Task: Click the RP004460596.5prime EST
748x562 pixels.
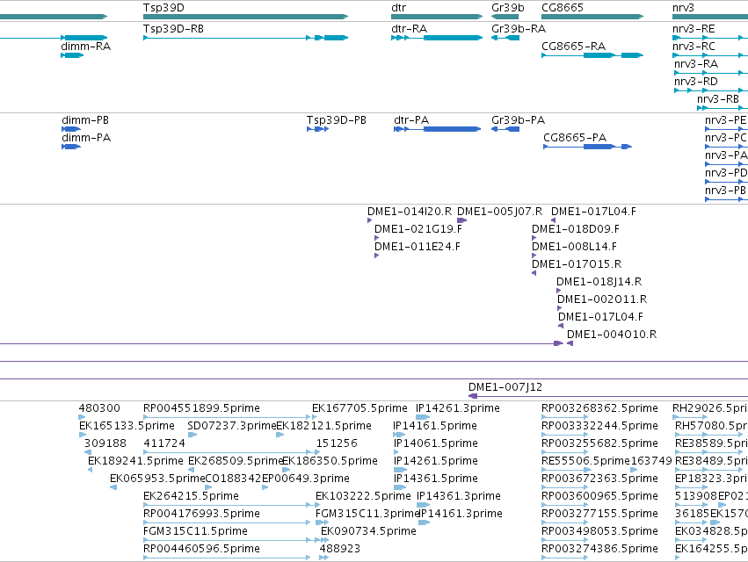Action: (x=201, y=549)
